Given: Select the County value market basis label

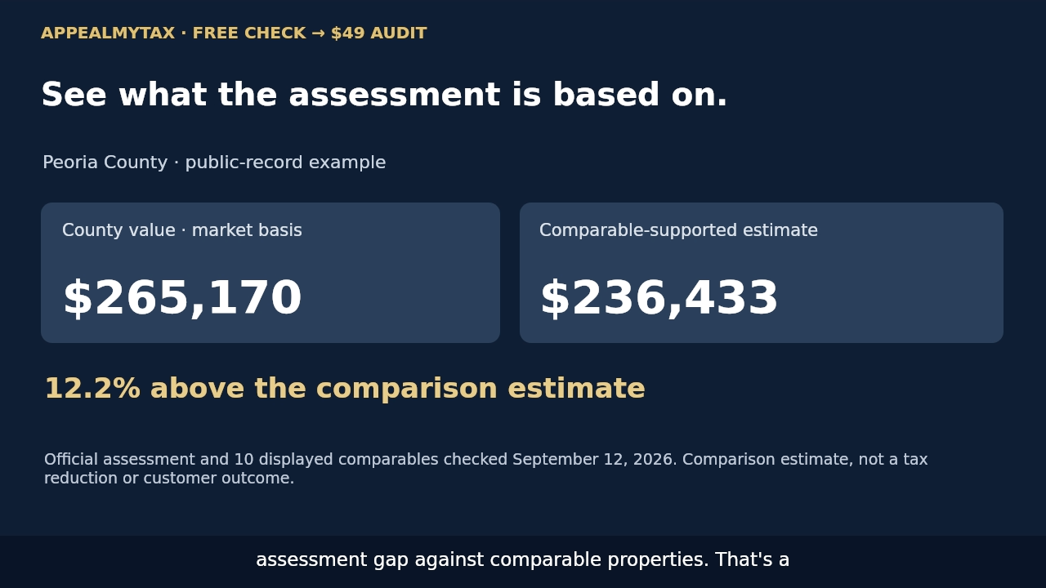Looking at the screenshot, I should pos(182,231).
